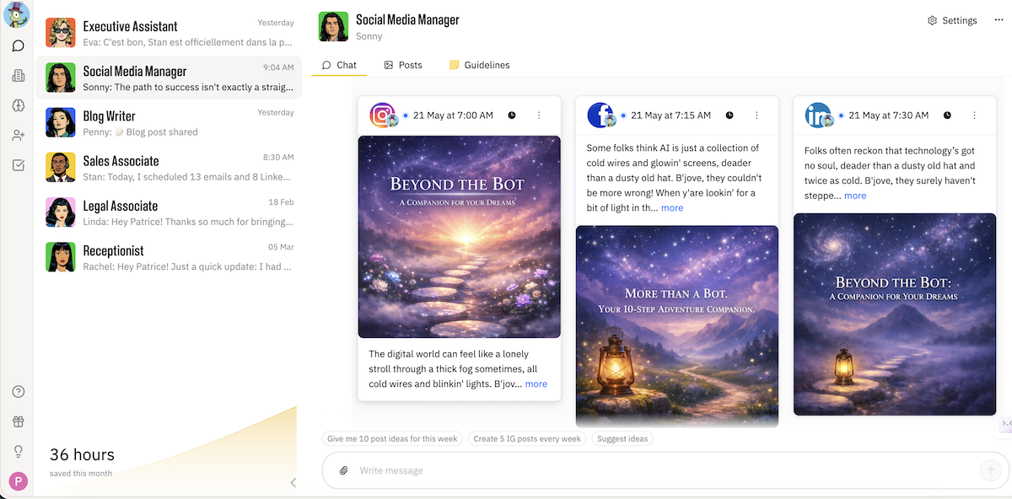Collapse the sidebar using the chevron arrow
This screenshot has height=499, width=1012.
(x=293, y=483)
